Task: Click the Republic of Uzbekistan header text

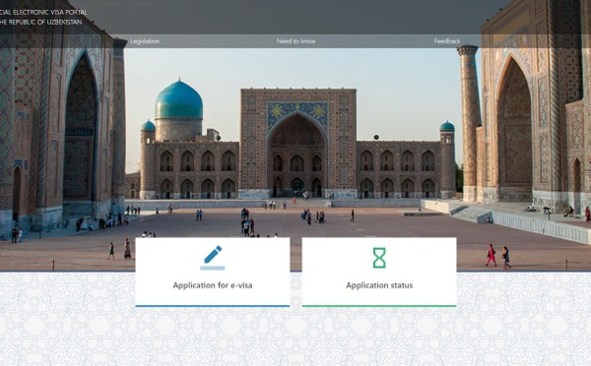Action: click(40, 22)
